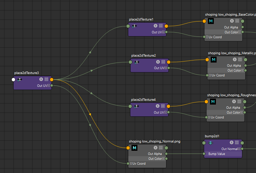Expand Out Normal plus on bump2d1

click(x=239, y=149)
